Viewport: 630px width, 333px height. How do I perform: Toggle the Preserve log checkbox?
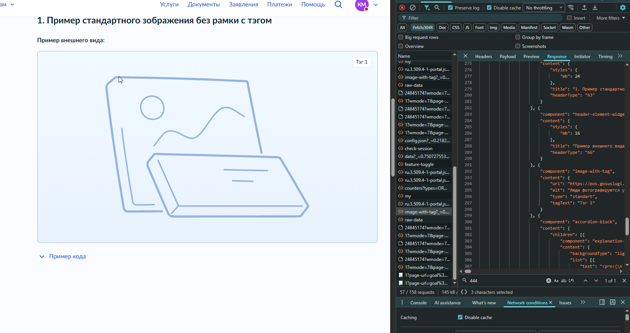450,8
